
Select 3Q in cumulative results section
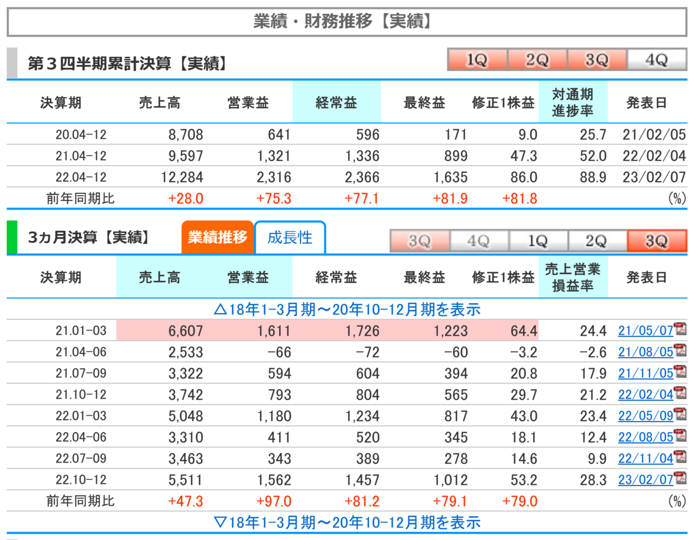(x=597, y=60)
